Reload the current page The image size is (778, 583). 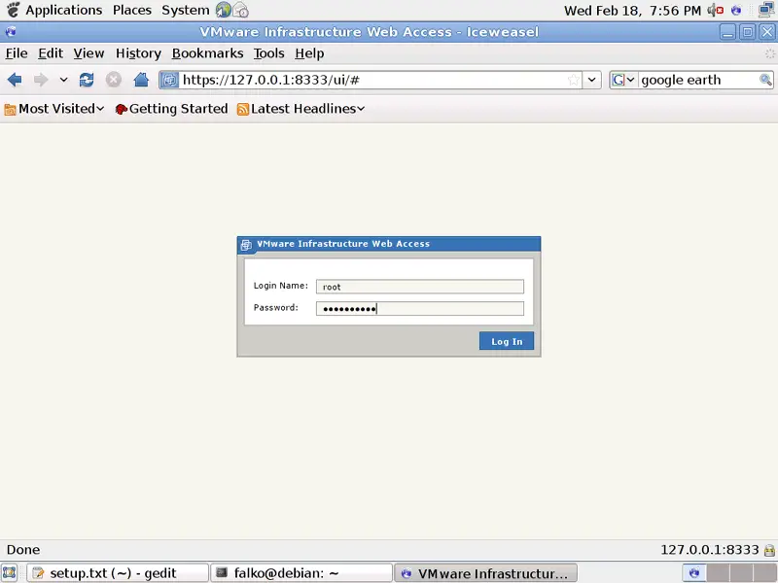(87, 80)
